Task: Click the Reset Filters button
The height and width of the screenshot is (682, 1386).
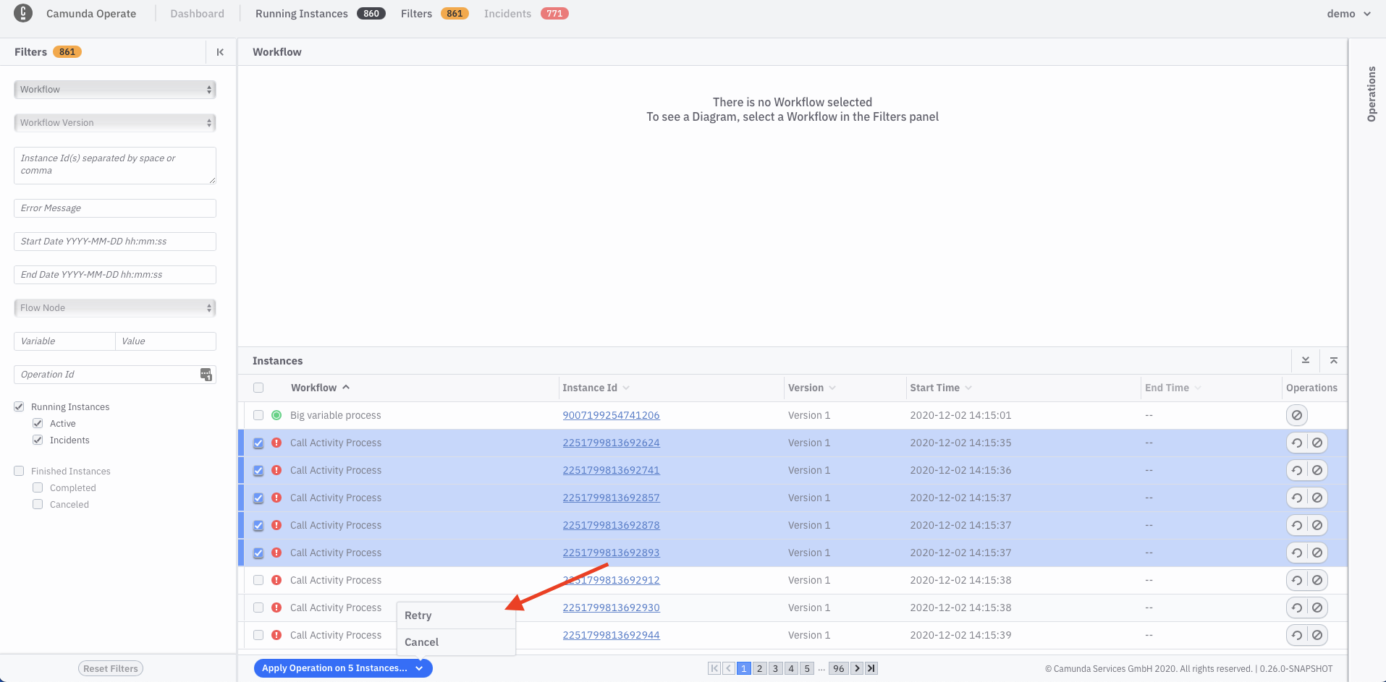Action: click(111, 668)
